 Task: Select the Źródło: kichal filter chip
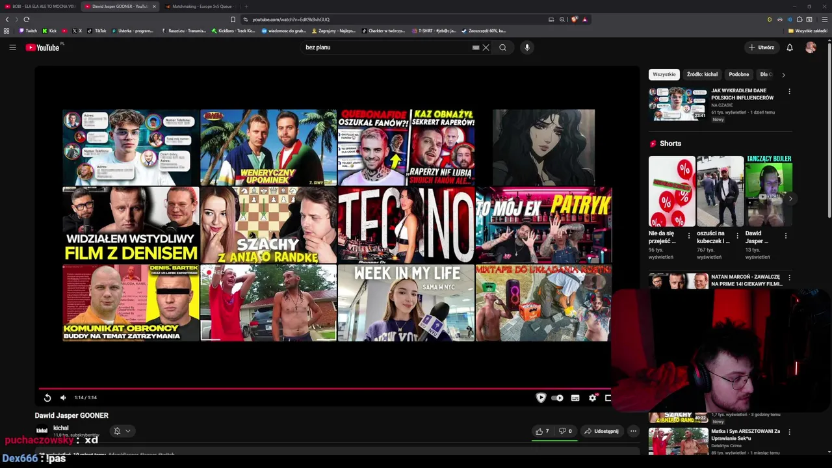click(702, 74)
